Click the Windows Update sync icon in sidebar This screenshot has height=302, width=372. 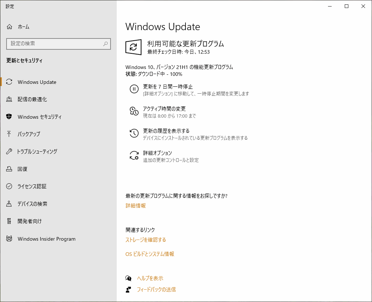[x=9, y=82]
